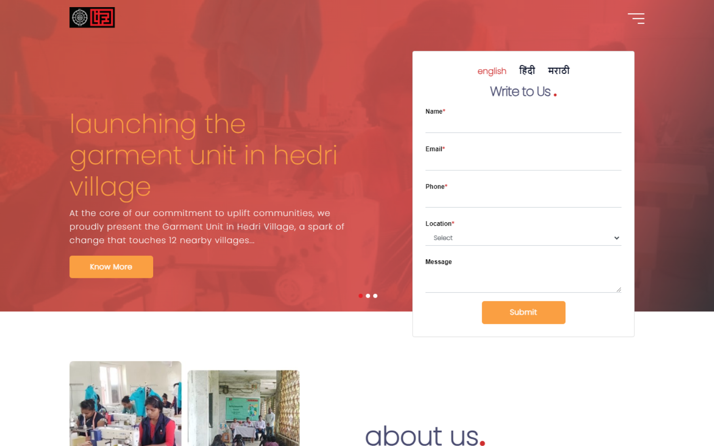
Task: Focus the Email input field
Action: [x=523, y=163]
